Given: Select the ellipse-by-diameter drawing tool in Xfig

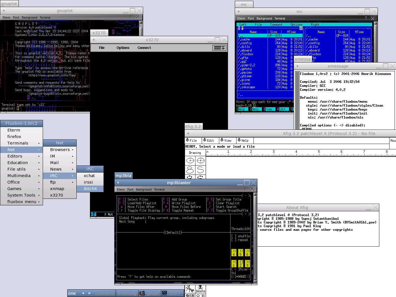Looking at the screenshot, I should point(201,161).
